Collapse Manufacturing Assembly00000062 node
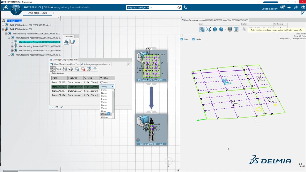Screen dimensions: 306x172 click(6, 33)
